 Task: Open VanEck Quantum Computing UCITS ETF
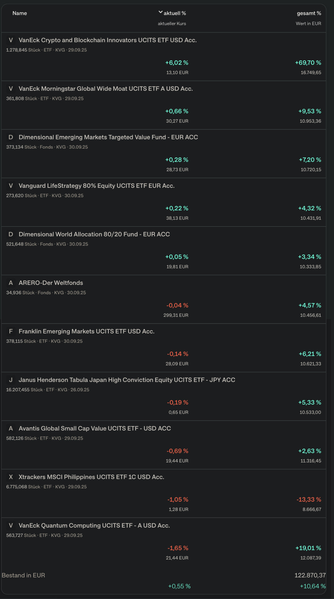click(94, 526)
